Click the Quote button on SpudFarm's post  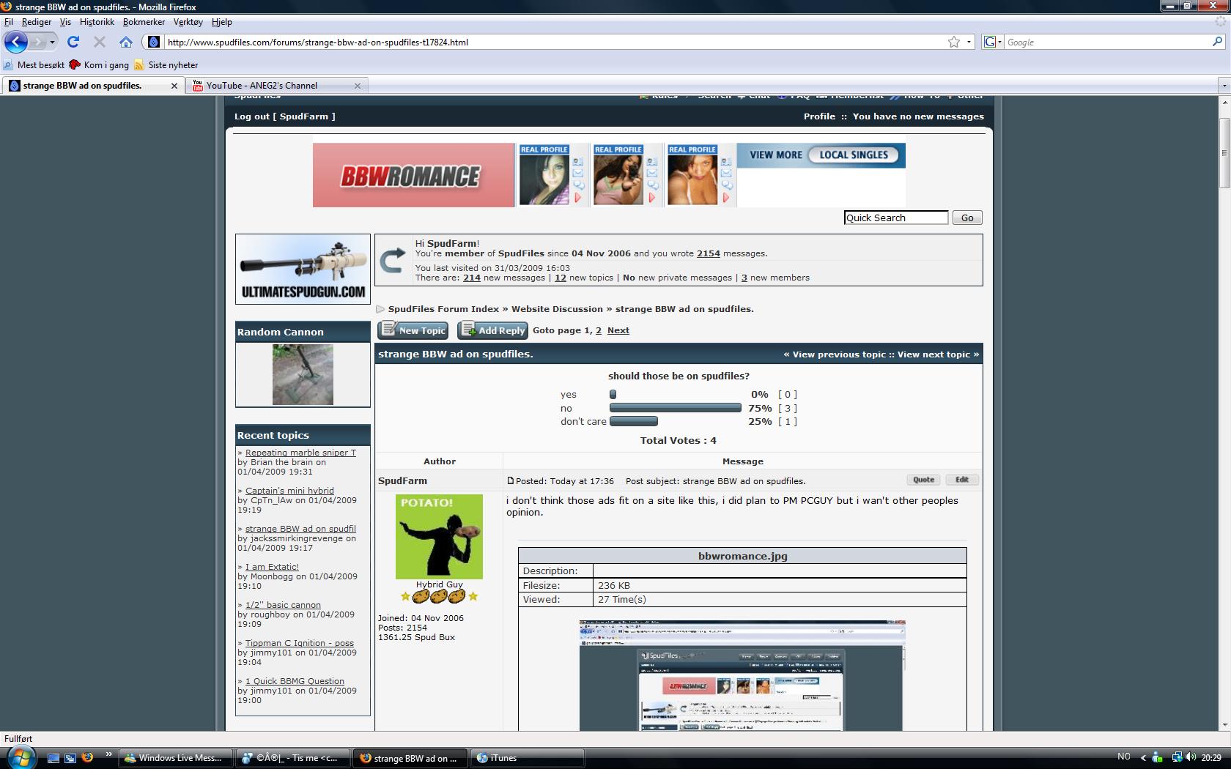coord(923,480)
